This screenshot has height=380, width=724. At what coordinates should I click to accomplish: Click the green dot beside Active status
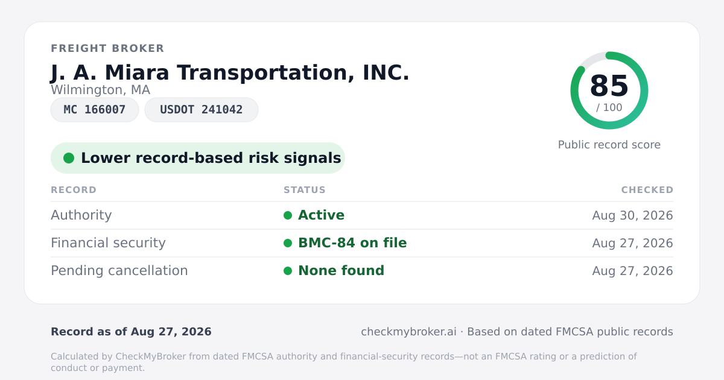click(x=288, y=215)
